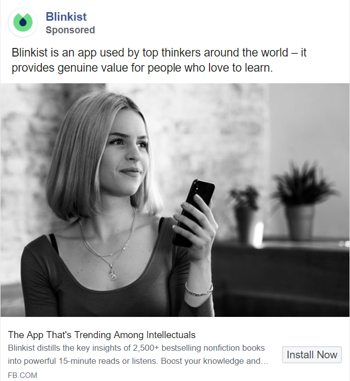The width and height of the screenshot is (350, 381).
Task: Click the Blinkist green logo avatar
Action: pos(23,22)
